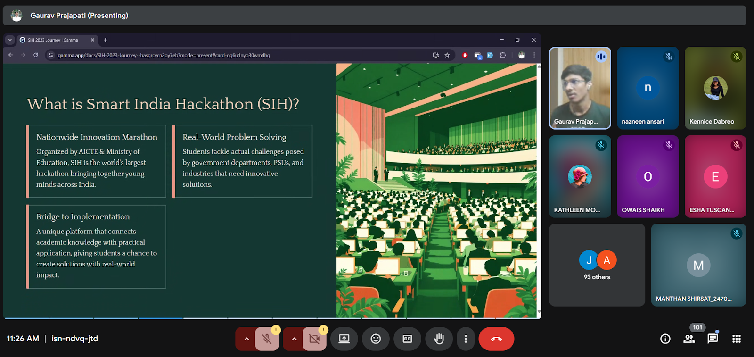Go forward using the browser forward arrow

(x=23, y=55)
